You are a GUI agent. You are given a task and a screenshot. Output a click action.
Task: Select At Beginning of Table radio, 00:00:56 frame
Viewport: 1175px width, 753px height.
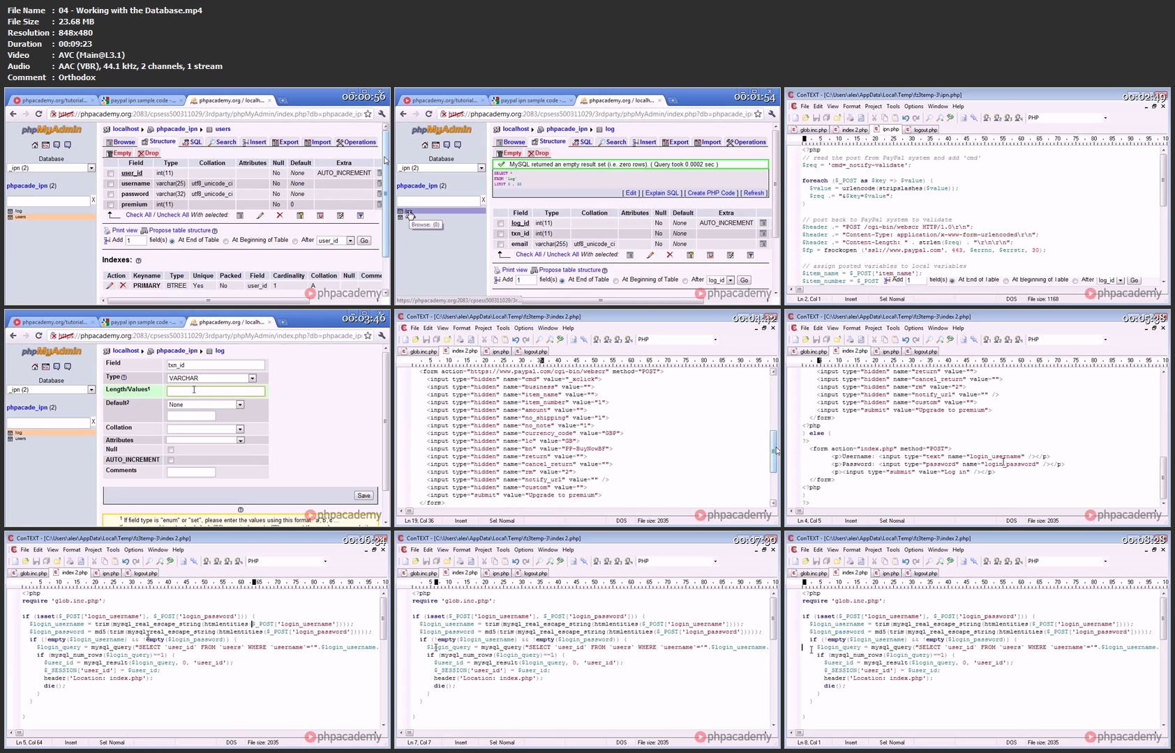pos(226,241)
